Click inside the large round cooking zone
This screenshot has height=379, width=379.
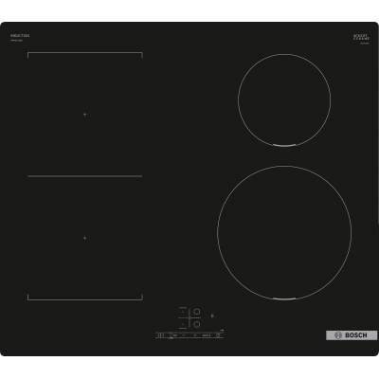[284, 232]
